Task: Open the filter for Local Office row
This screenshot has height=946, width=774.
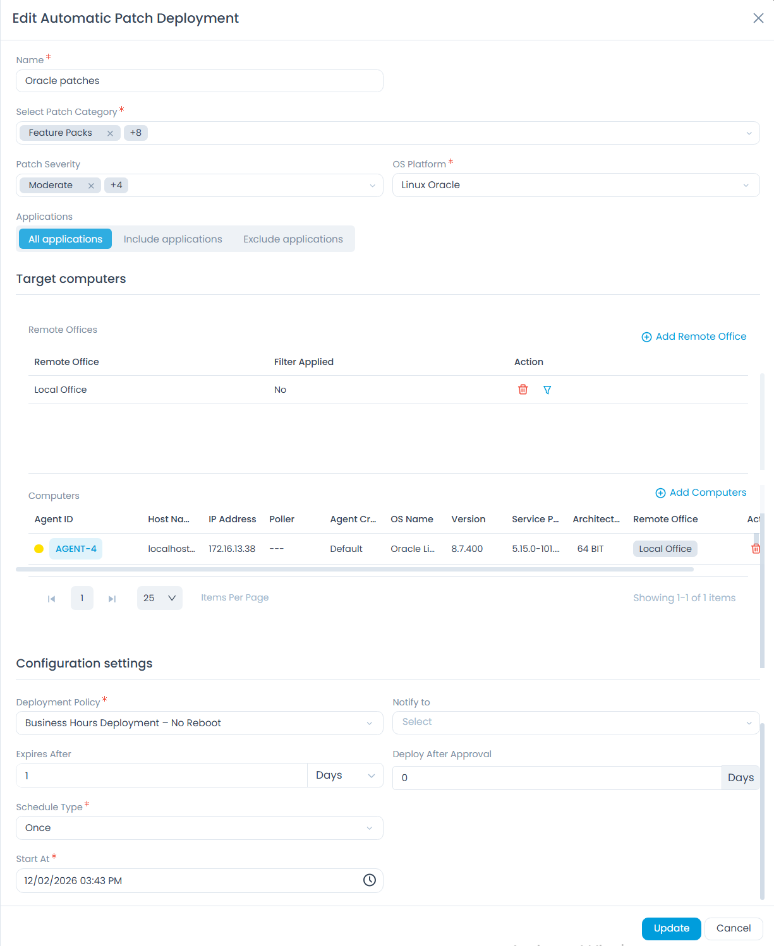Action: point(547,390)
